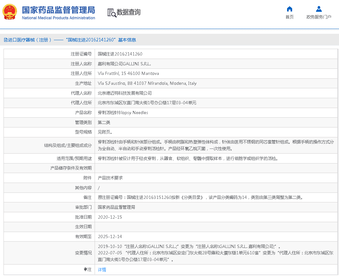This screenshot has width=339, height=276.
Task: Select 嘉利有限公司GALLINI S.R.L. registrant name
Action: coord(124,64)
